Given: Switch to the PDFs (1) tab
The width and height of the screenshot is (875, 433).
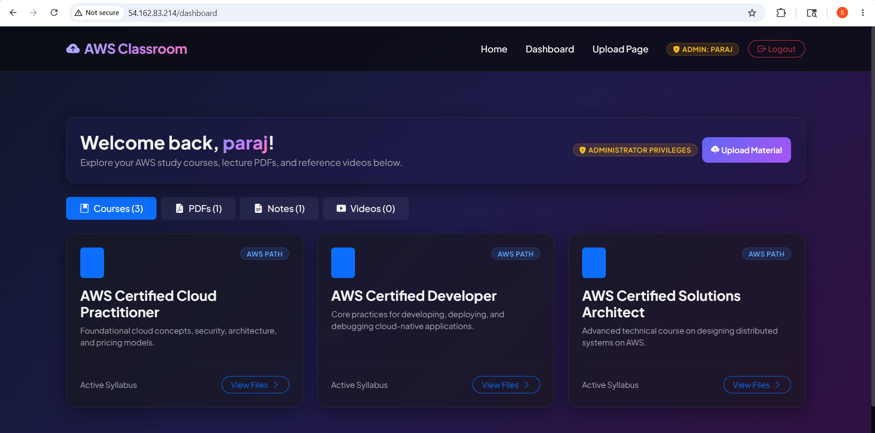Looking at the screenshot, I should point(198,208).
